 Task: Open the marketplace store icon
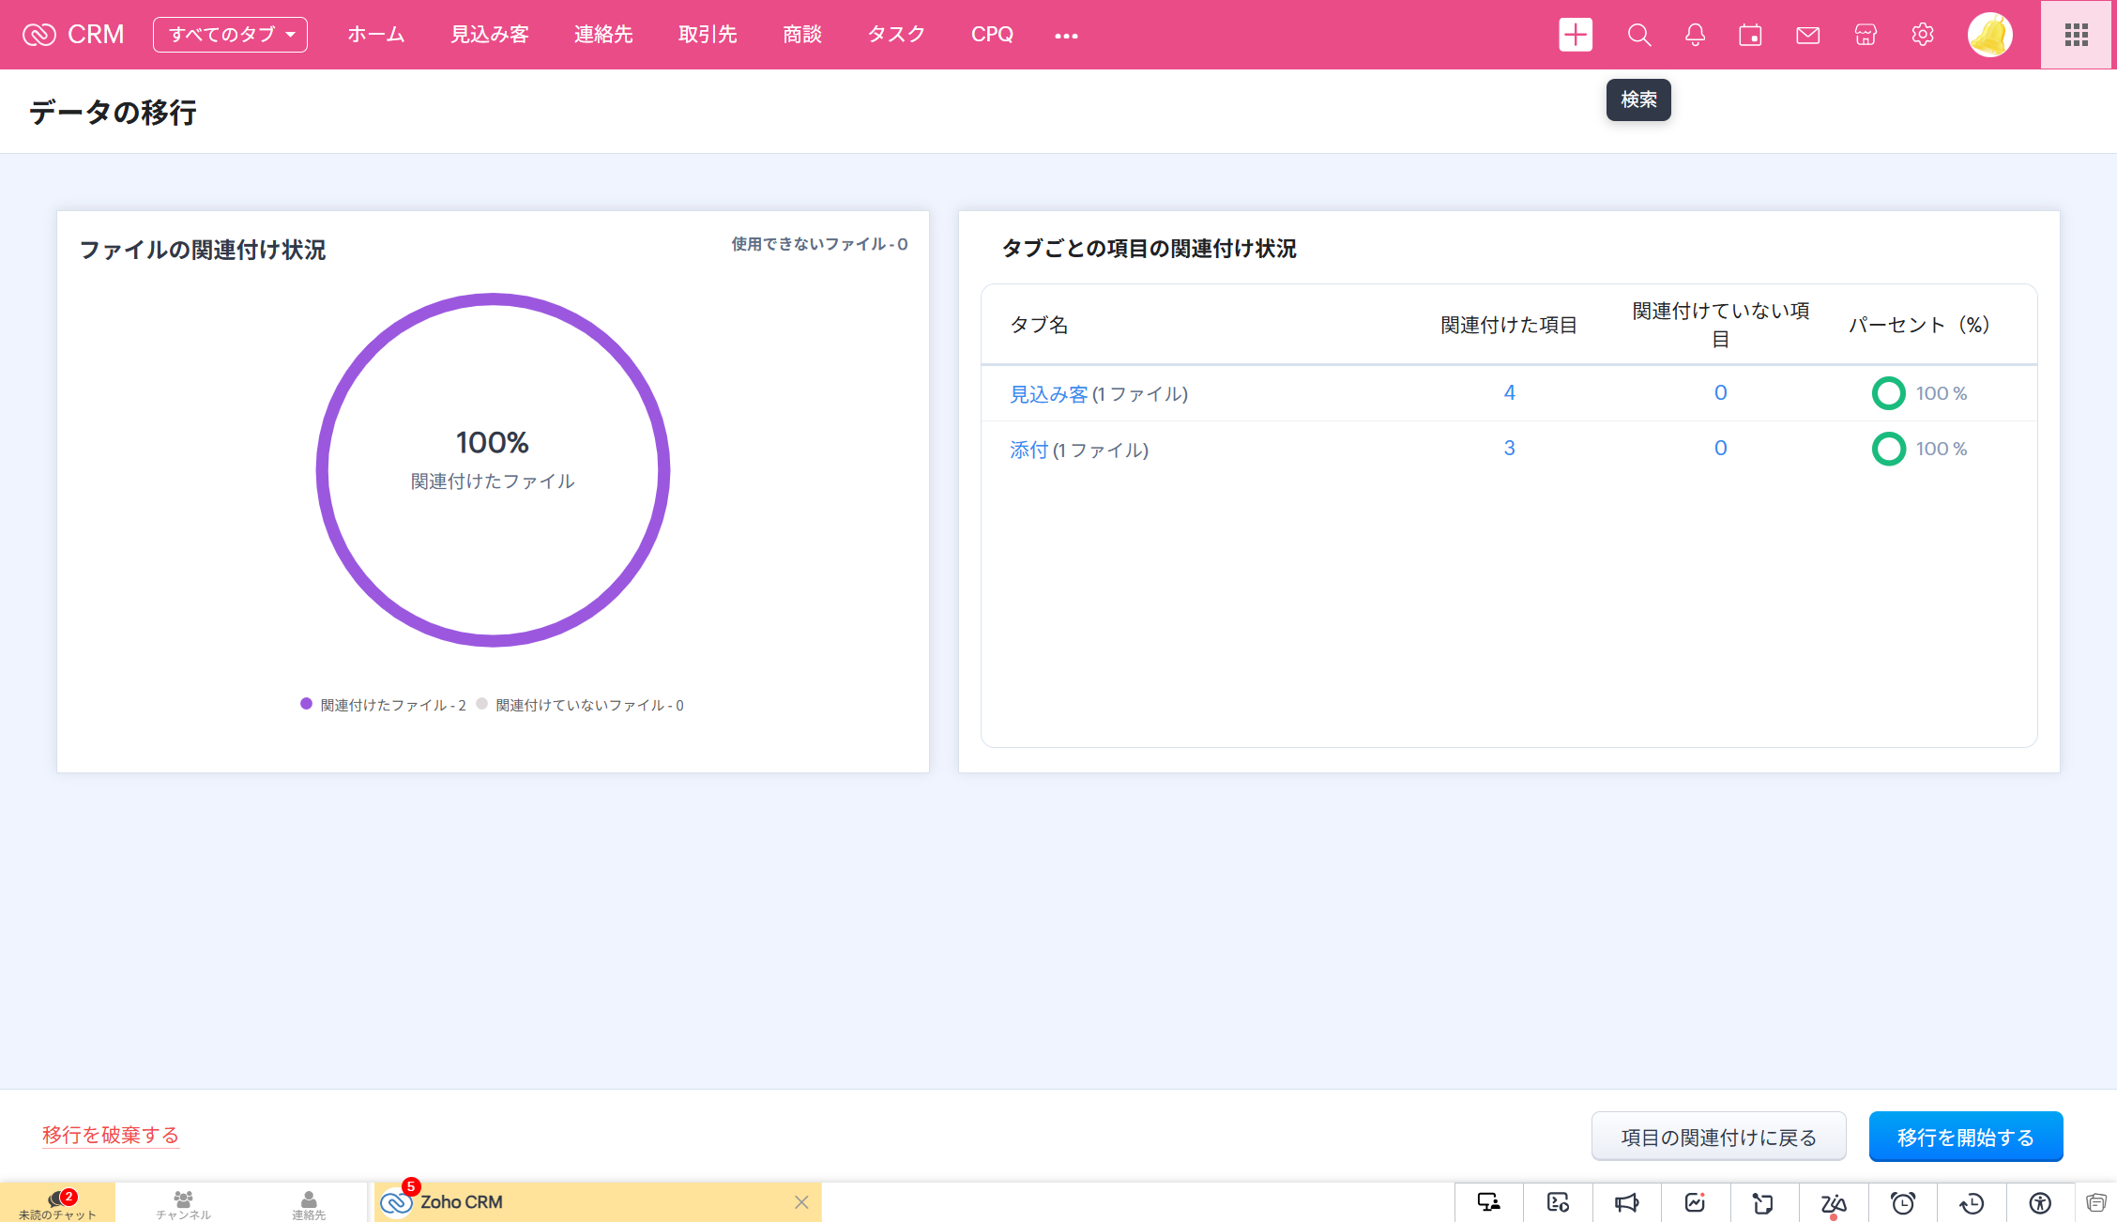1866,36
